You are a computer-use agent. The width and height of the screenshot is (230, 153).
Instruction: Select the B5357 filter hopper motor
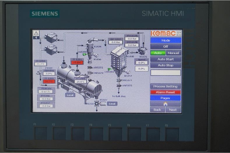tap(127, 72)
